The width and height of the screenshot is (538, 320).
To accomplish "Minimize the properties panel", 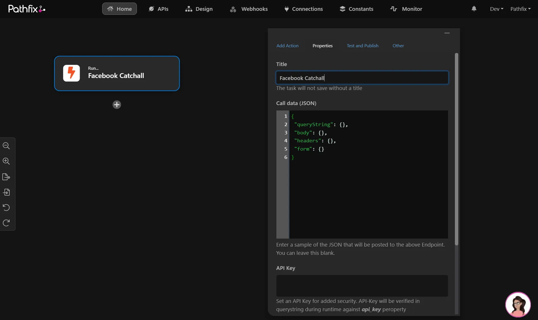I will click(447, 33).
